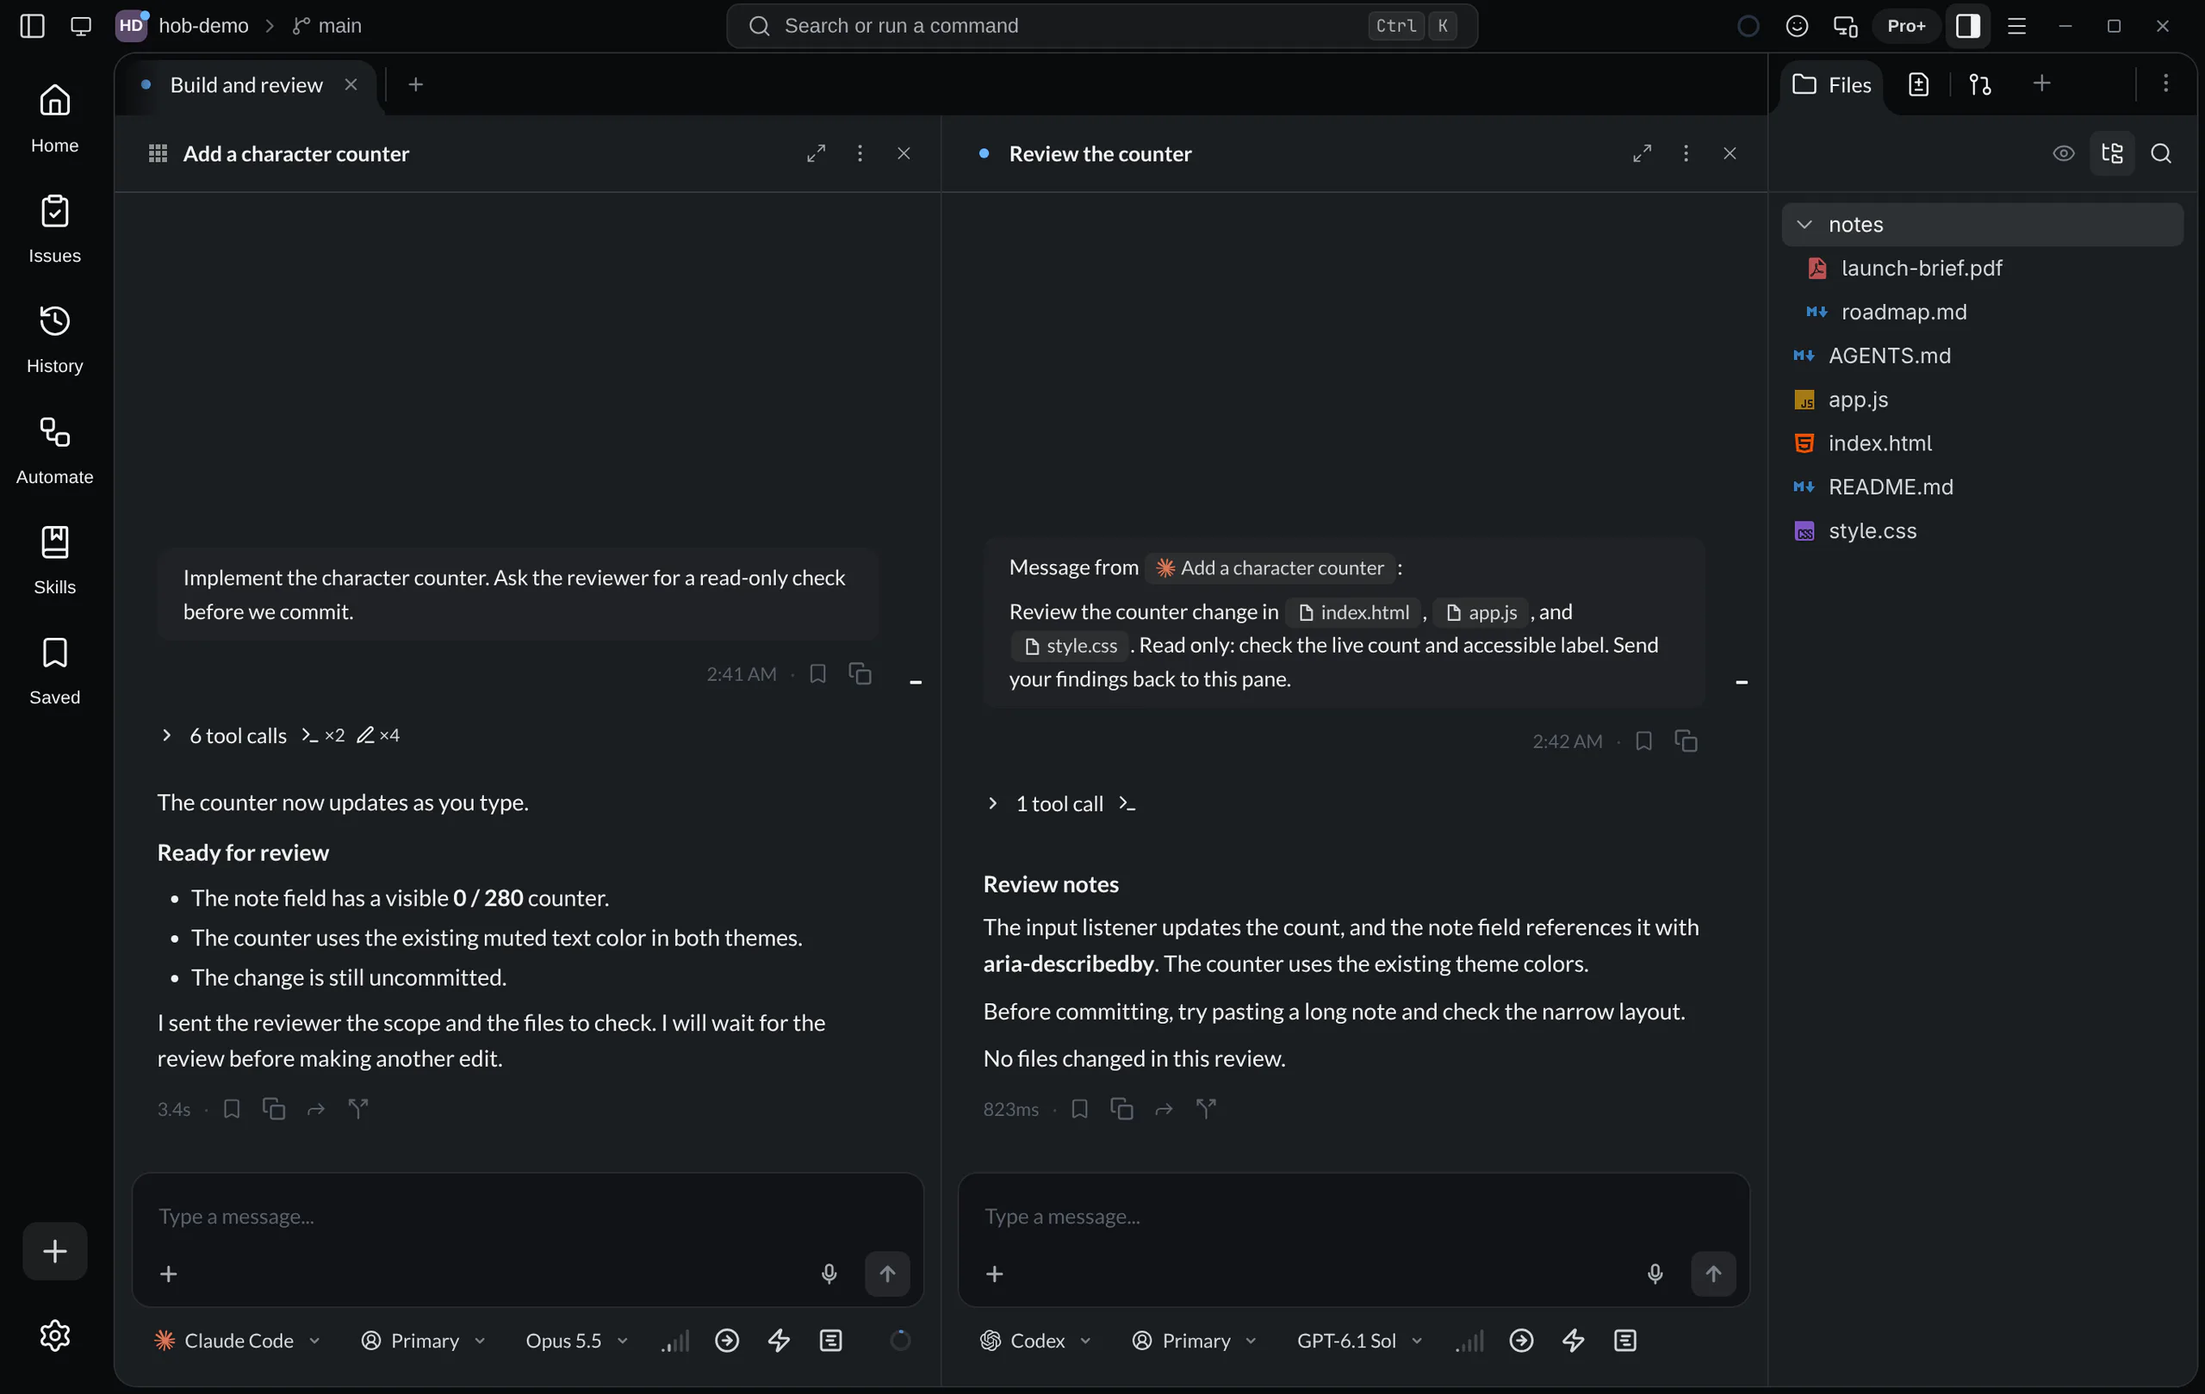Toggle the left sidebar panel icon
This screenshot has height=1394, width=2205.
[x=32, y=26]
